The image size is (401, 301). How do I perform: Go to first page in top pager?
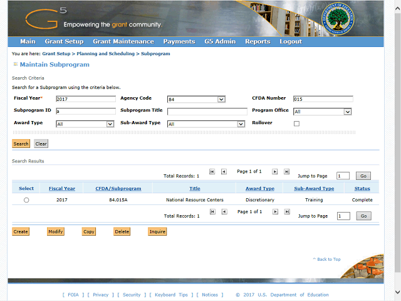pos(212,171)
